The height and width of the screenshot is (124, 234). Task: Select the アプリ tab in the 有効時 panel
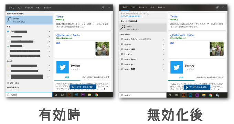coord(20,8)
